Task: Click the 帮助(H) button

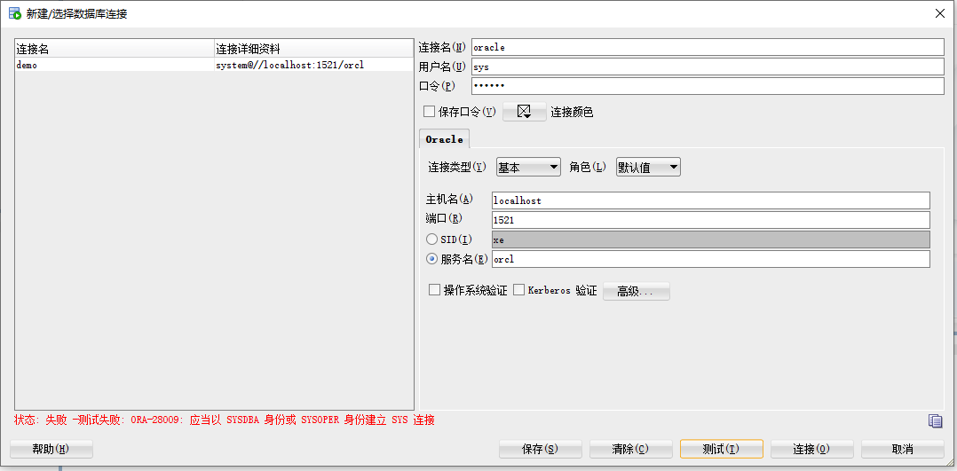Action: [x=51, y=449]
